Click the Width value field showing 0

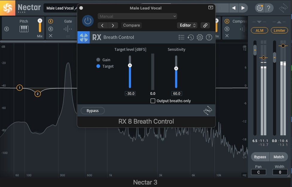280,172
